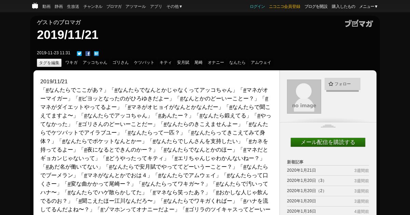Open recent article 2020年1月21日
The image size is (410, 215).
[301, 171]
